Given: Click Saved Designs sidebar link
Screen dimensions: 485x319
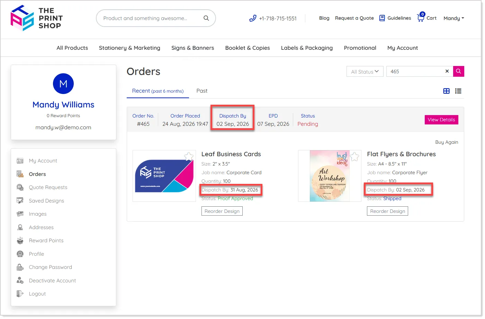Looking at the screenshot, I should 46,201.
